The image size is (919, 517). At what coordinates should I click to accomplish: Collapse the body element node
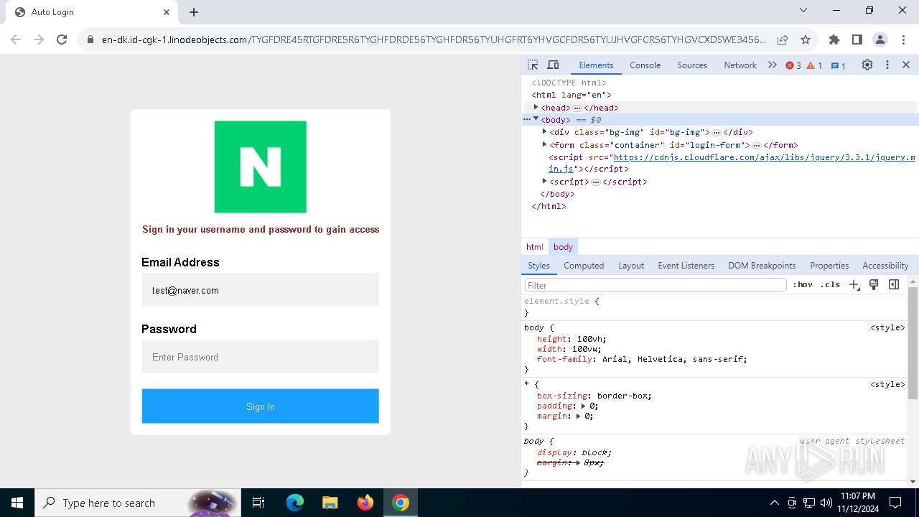click(536, 119)
